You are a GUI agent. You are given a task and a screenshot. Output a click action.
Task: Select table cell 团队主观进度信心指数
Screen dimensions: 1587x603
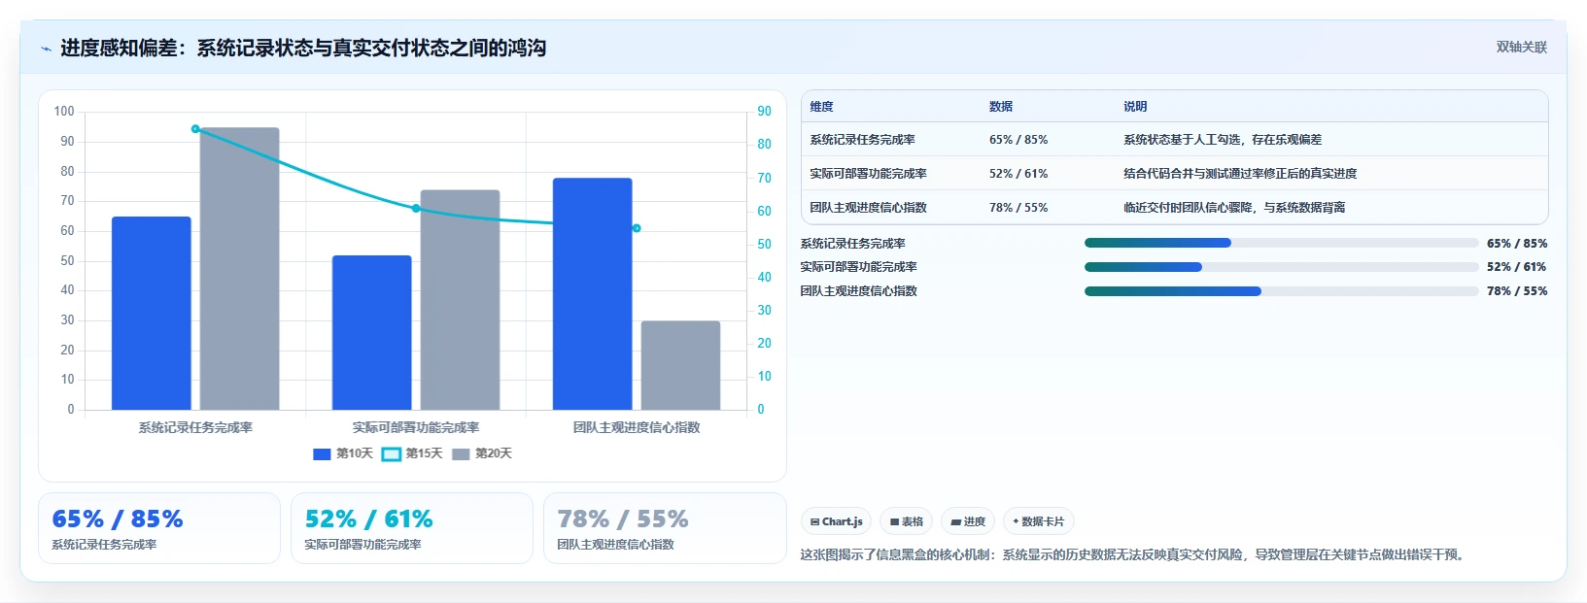(x=869, y=208)
